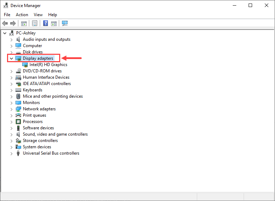Click the Disk drives icon

(18, 52)
